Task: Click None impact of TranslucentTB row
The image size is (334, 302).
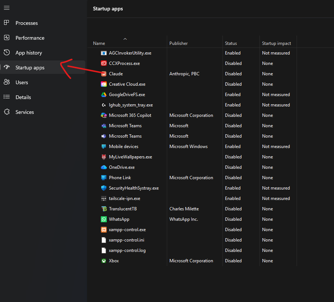Action: coord(267,209)
